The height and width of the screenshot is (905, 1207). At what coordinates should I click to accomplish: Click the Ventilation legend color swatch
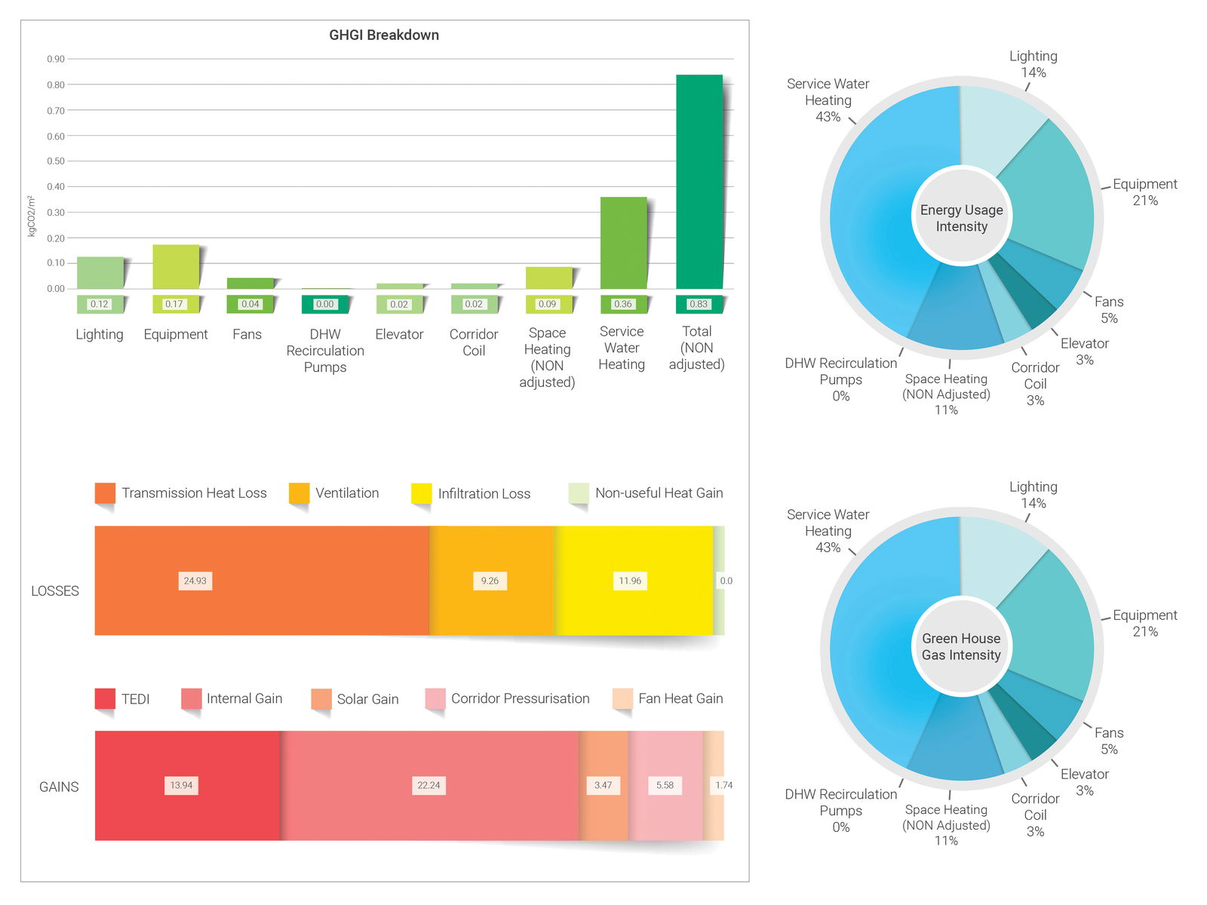click(x=299, y=493)
